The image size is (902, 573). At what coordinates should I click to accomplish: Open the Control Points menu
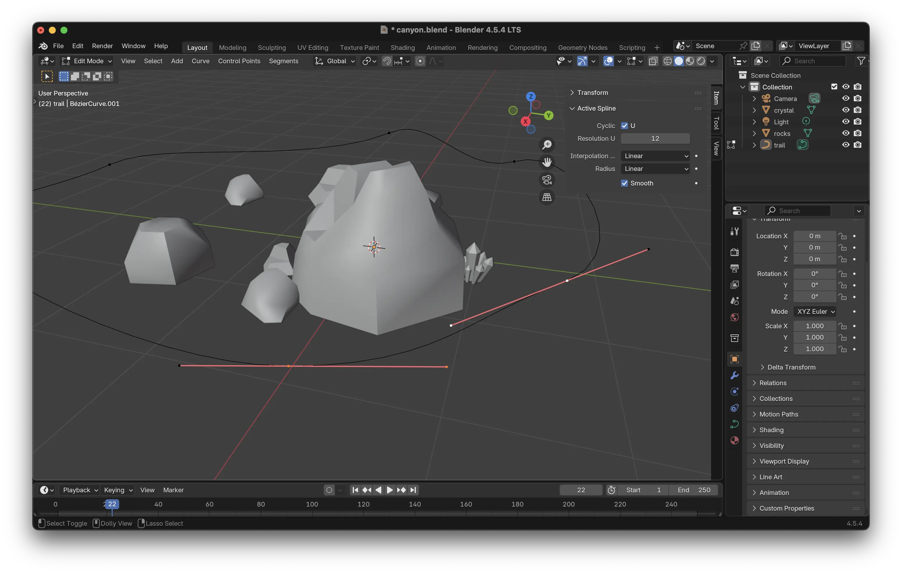(x=239, y=61)
